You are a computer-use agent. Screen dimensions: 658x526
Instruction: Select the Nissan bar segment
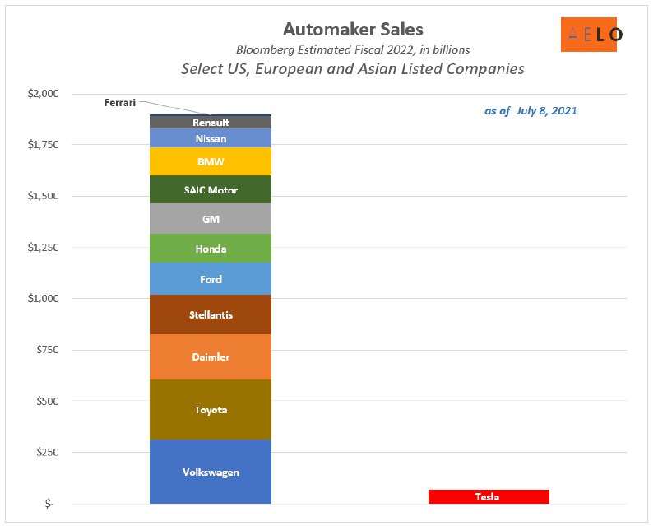(211, 138)
